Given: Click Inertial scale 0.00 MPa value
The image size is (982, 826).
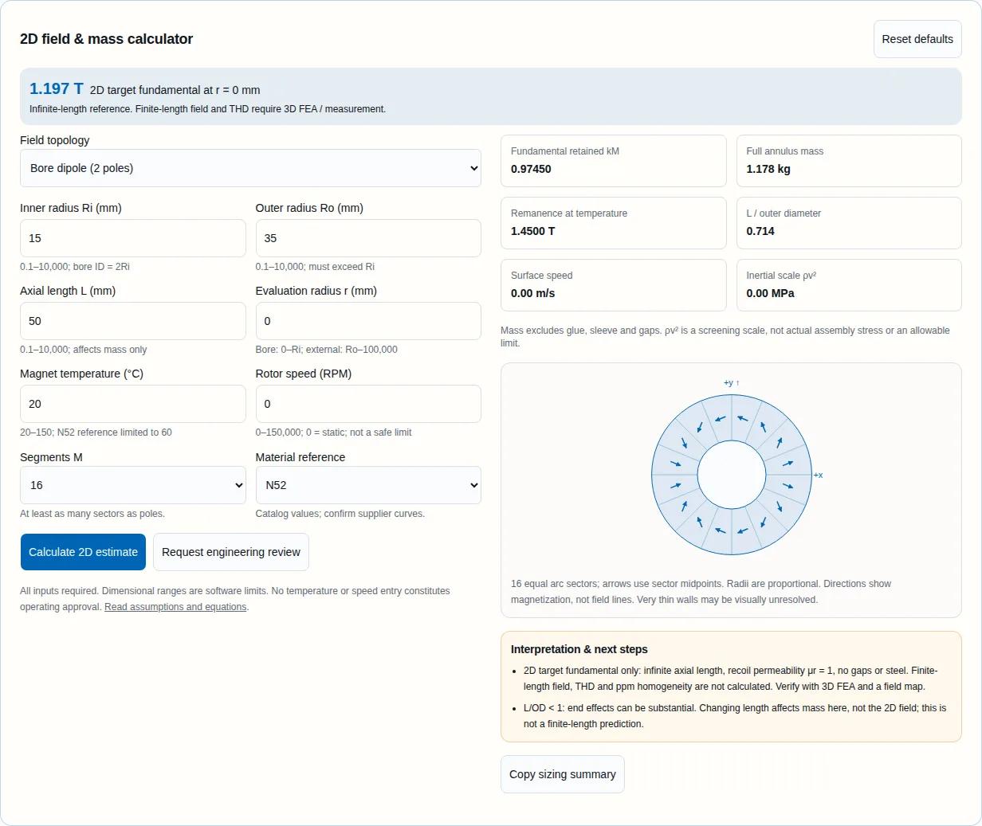Looking at the screenshot, I should tap(770, 293).
